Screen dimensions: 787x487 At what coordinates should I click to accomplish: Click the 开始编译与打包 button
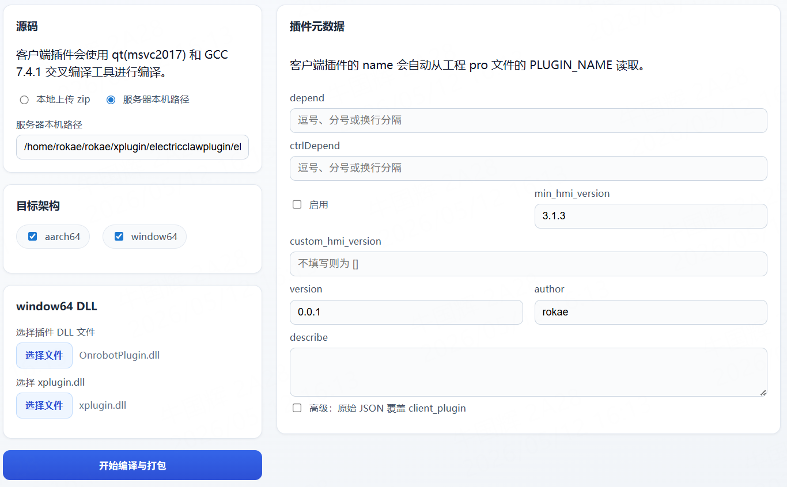coord(133,465)
